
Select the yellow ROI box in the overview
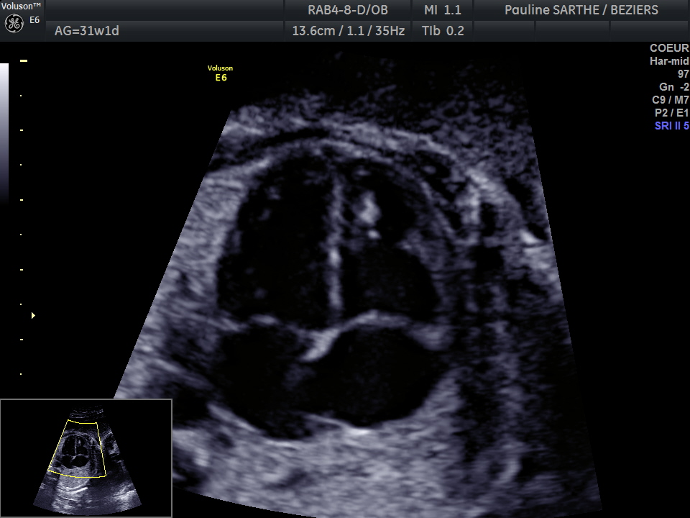[x=78, y=449]
